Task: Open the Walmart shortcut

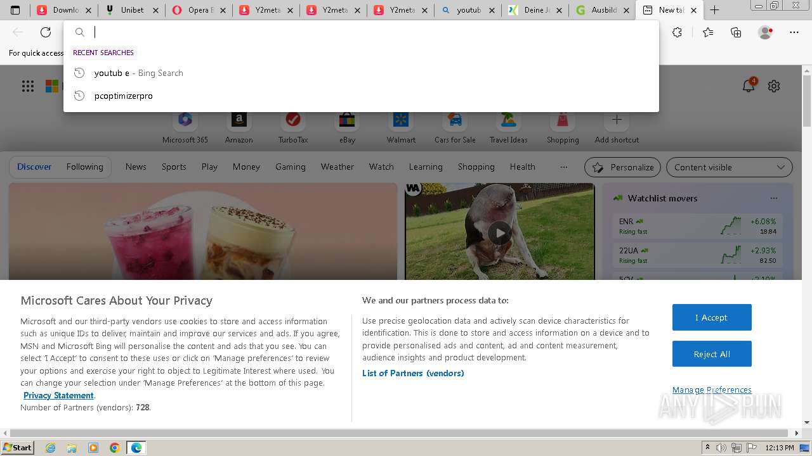Action: click(401, 127)
